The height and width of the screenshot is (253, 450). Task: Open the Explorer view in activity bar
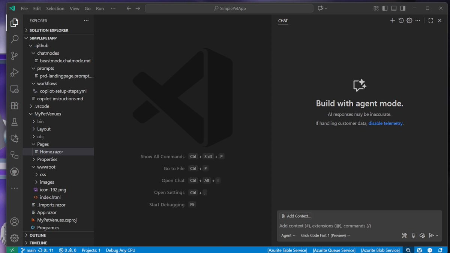[x=14, y=23]
